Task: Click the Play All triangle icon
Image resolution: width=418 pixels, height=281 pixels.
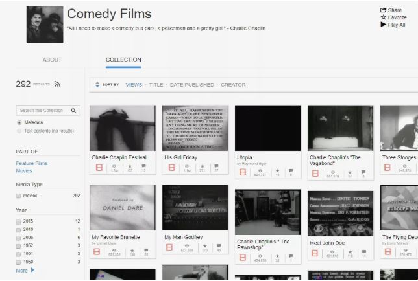Action: pos(384,25)
